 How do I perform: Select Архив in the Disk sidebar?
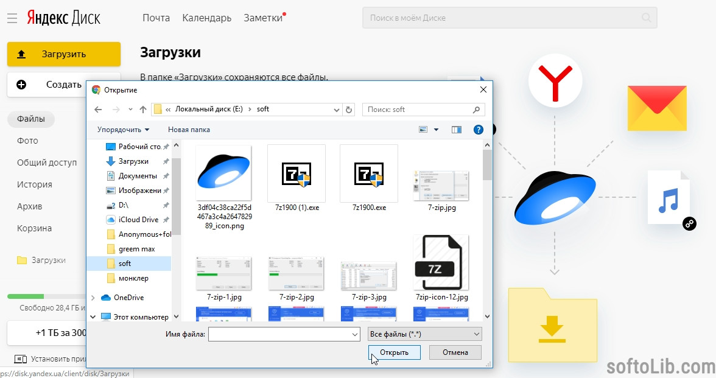[30, 206]
